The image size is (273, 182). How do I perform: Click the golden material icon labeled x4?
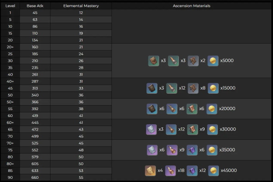[x=151, y=171]
